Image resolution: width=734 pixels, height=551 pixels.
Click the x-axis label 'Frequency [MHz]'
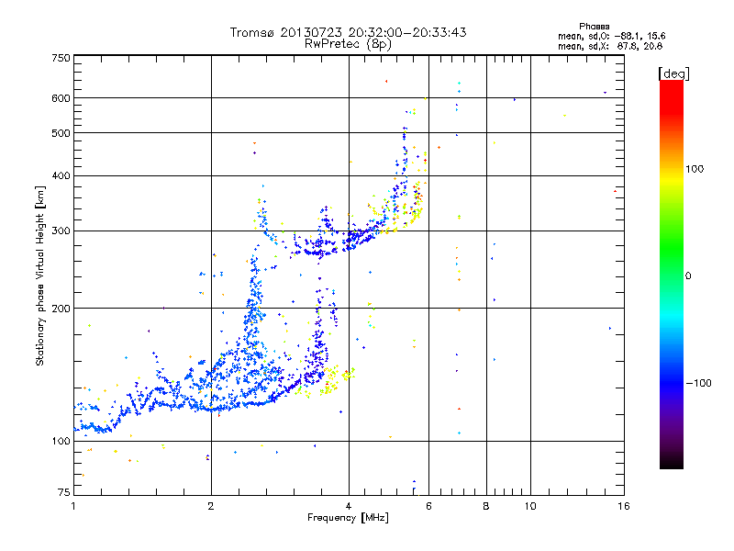coord(349,518)
